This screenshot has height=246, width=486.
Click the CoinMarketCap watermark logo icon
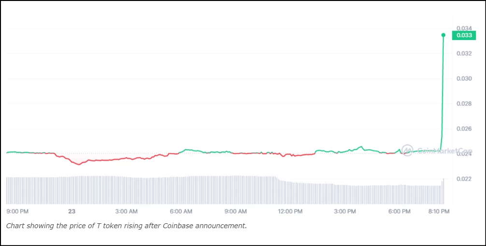(x=407, y=150)
